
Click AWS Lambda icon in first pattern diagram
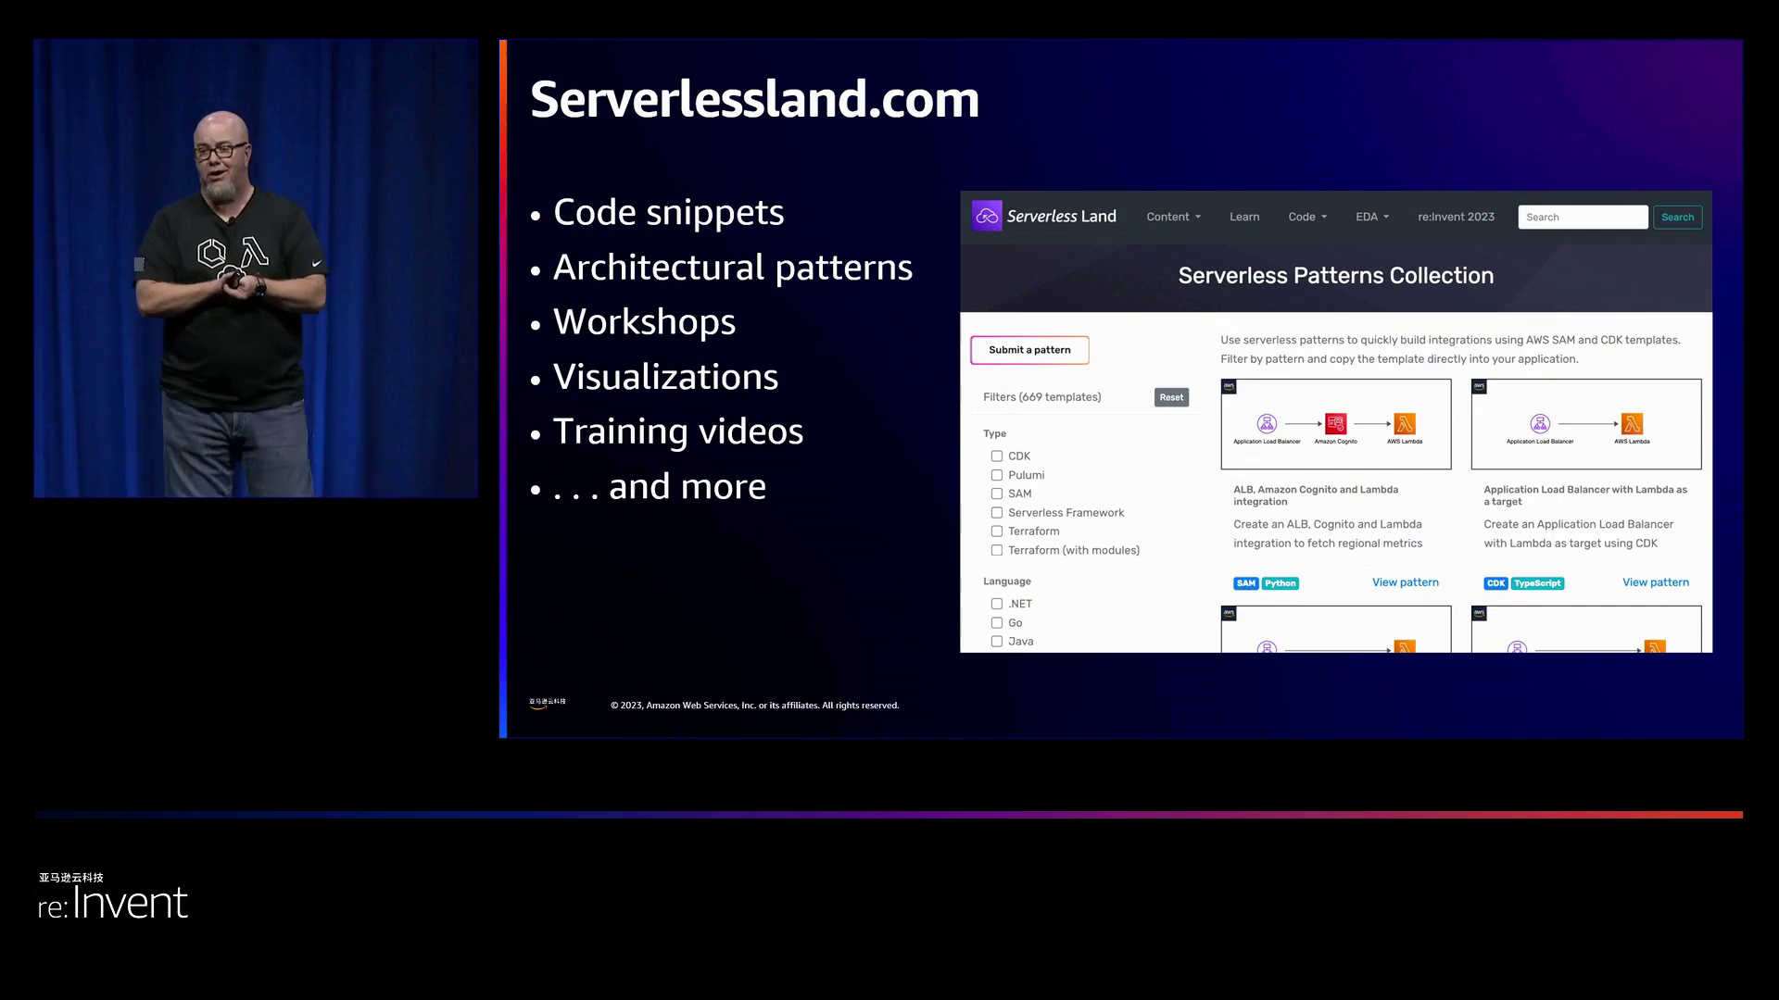(1405, 424)
